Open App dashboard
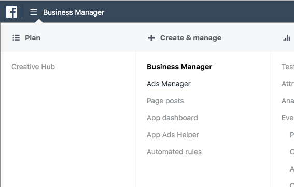294x187 pixels. click(172, 118)
